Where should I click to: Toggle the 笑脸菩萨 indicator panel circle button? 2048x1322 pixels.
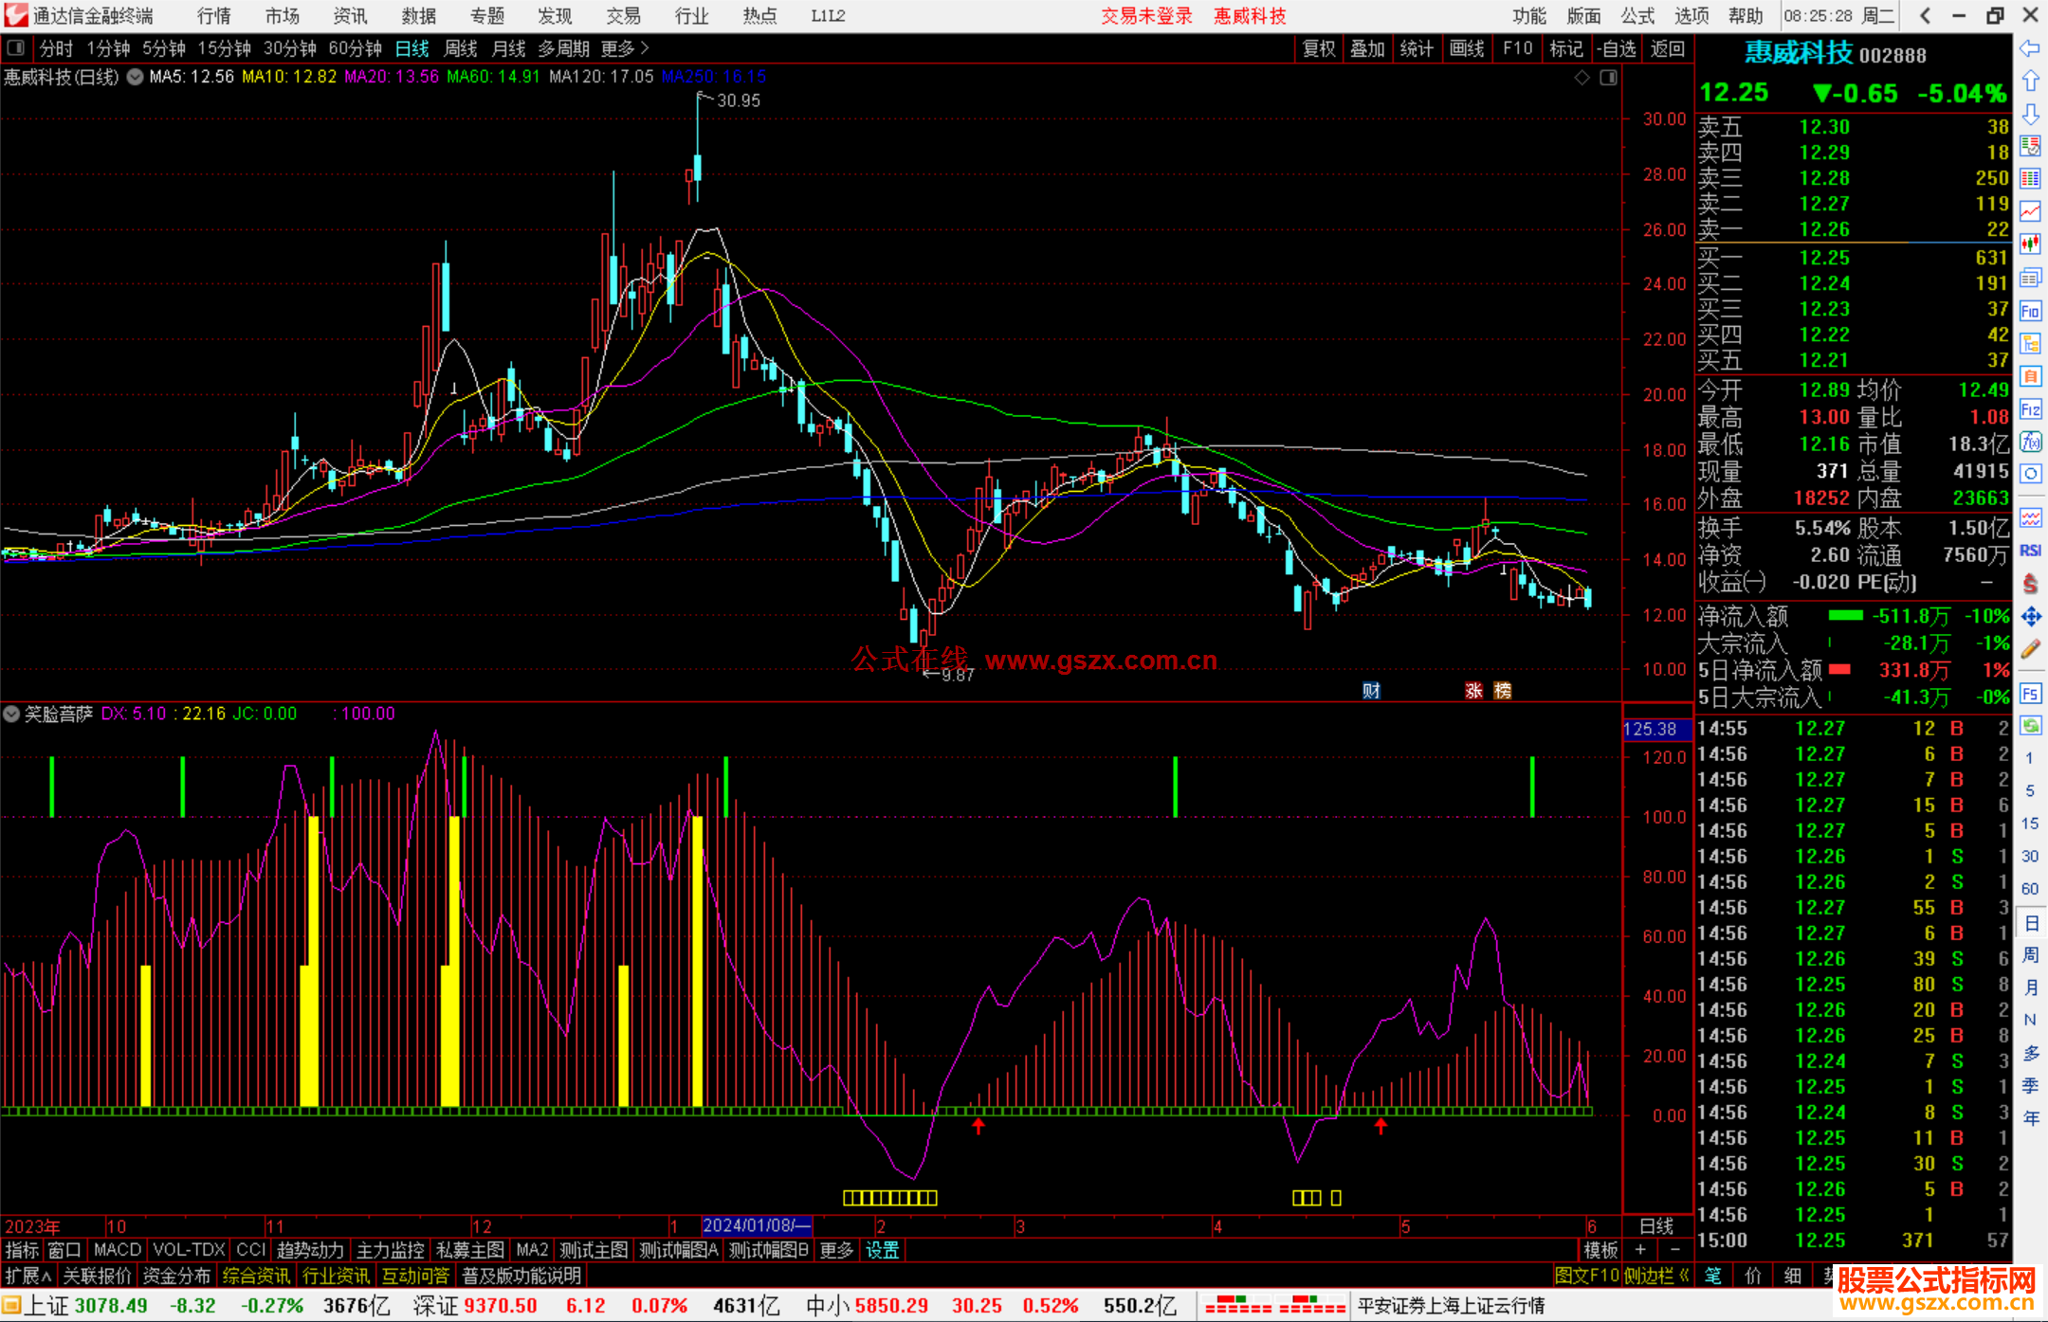click(x=11, y=714)
